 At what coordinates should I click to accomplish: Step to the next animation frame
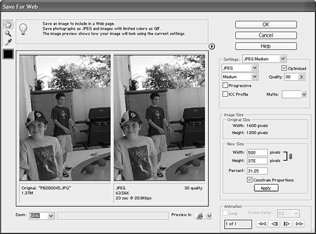coord(287,224)
